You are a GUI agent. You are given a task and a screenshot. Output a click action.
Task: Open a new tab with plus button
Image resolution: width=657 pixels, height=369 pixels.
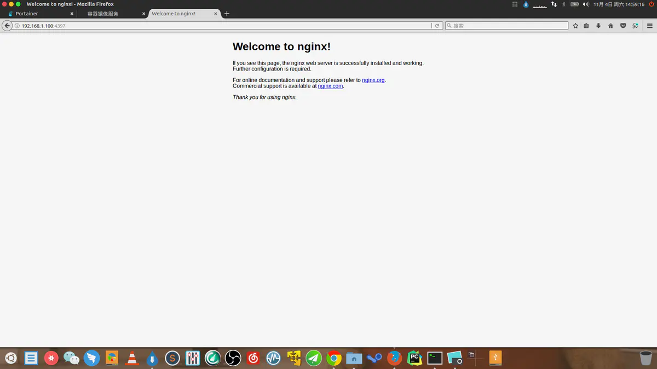coord(227,14)
